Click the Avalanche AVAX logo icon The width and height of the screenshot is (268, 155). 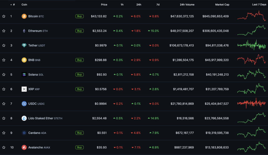tap(24, 147)
